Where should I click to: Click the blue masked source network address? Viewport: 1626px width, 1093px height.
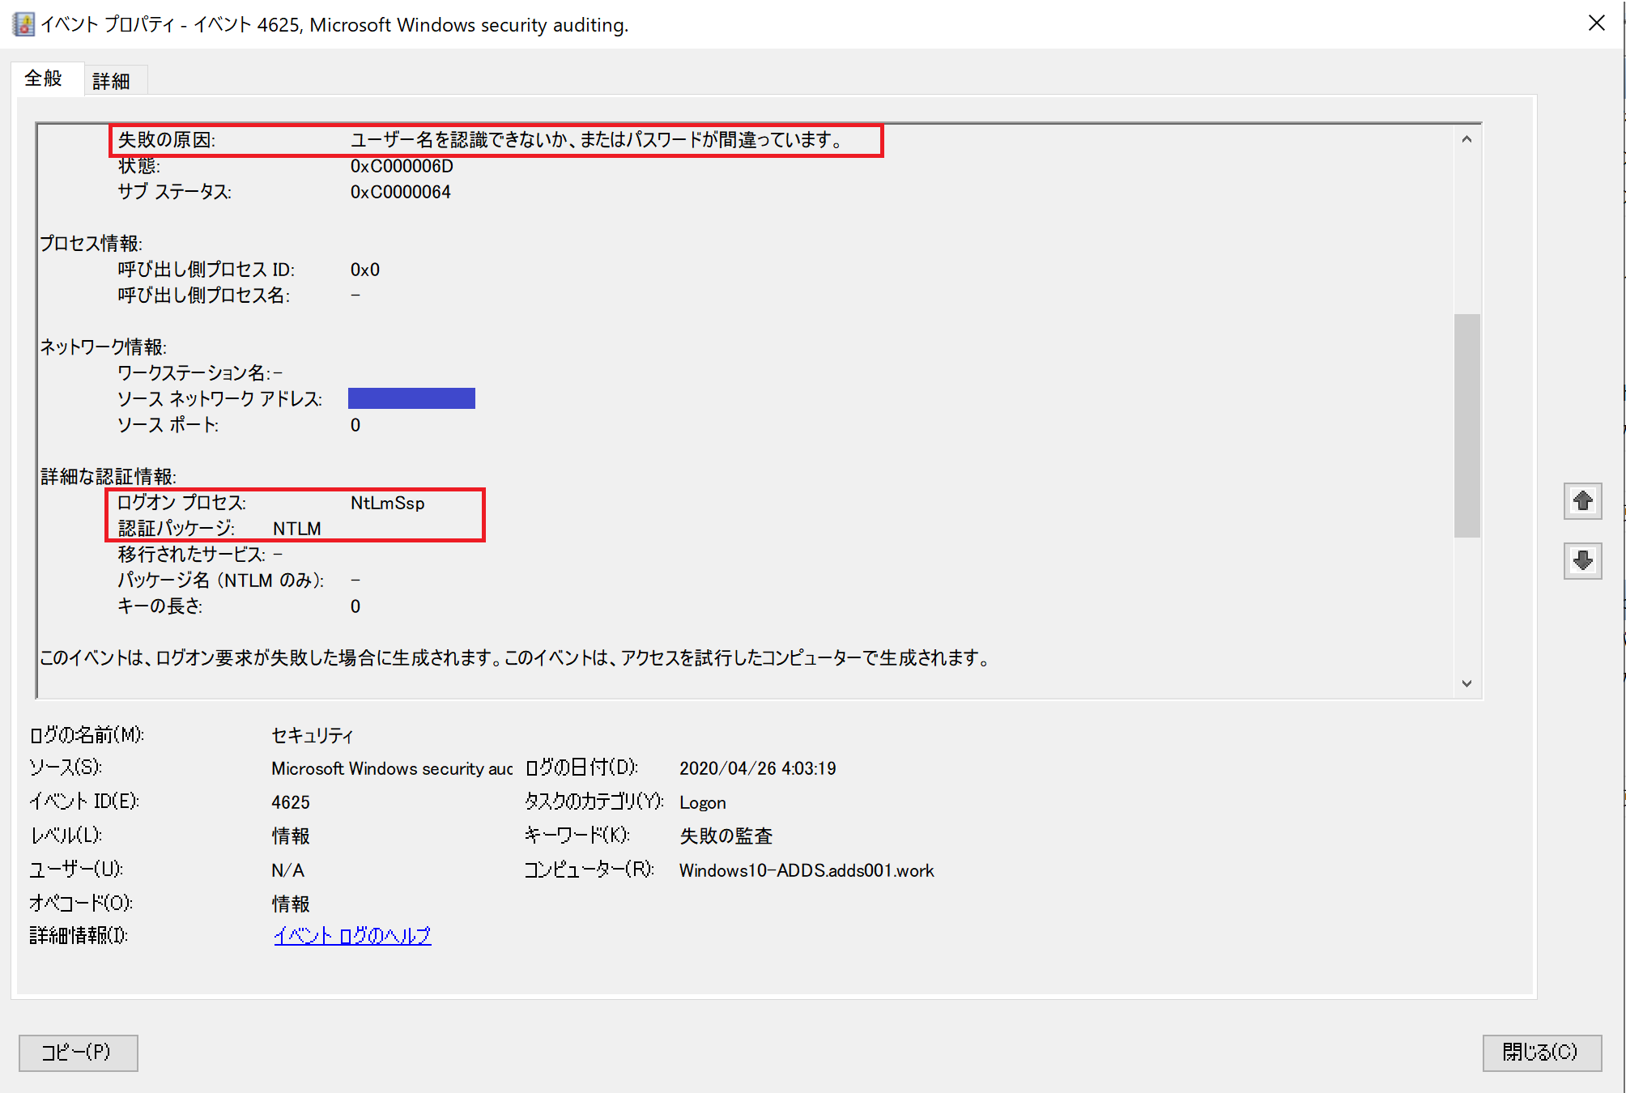411,398
